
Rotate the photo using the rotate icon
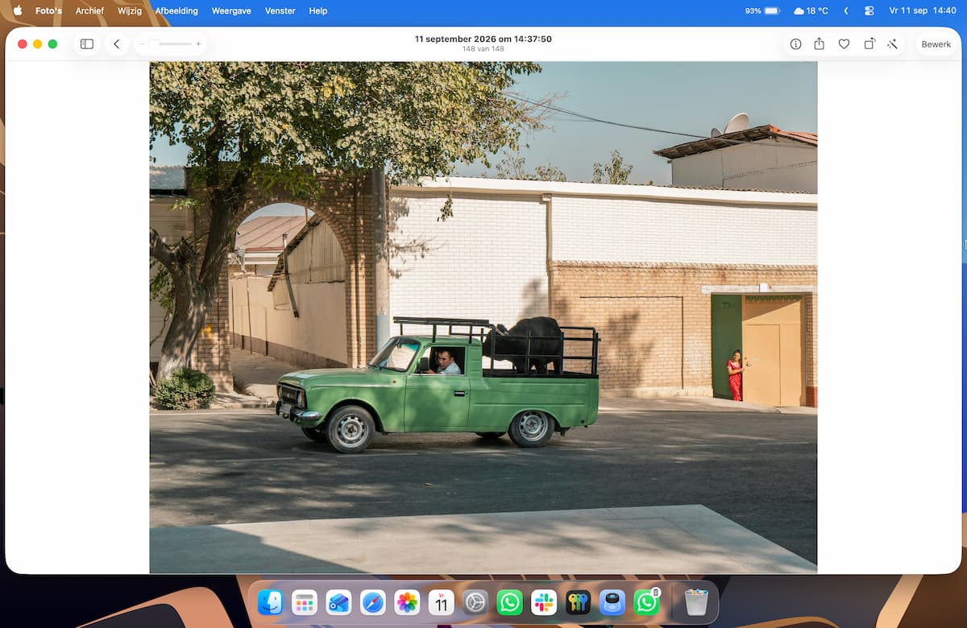[x=869, y=44]
